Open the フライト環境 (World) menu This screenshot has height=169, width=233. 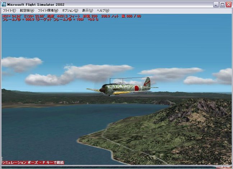pyautogui.click(x=48, y=10)
